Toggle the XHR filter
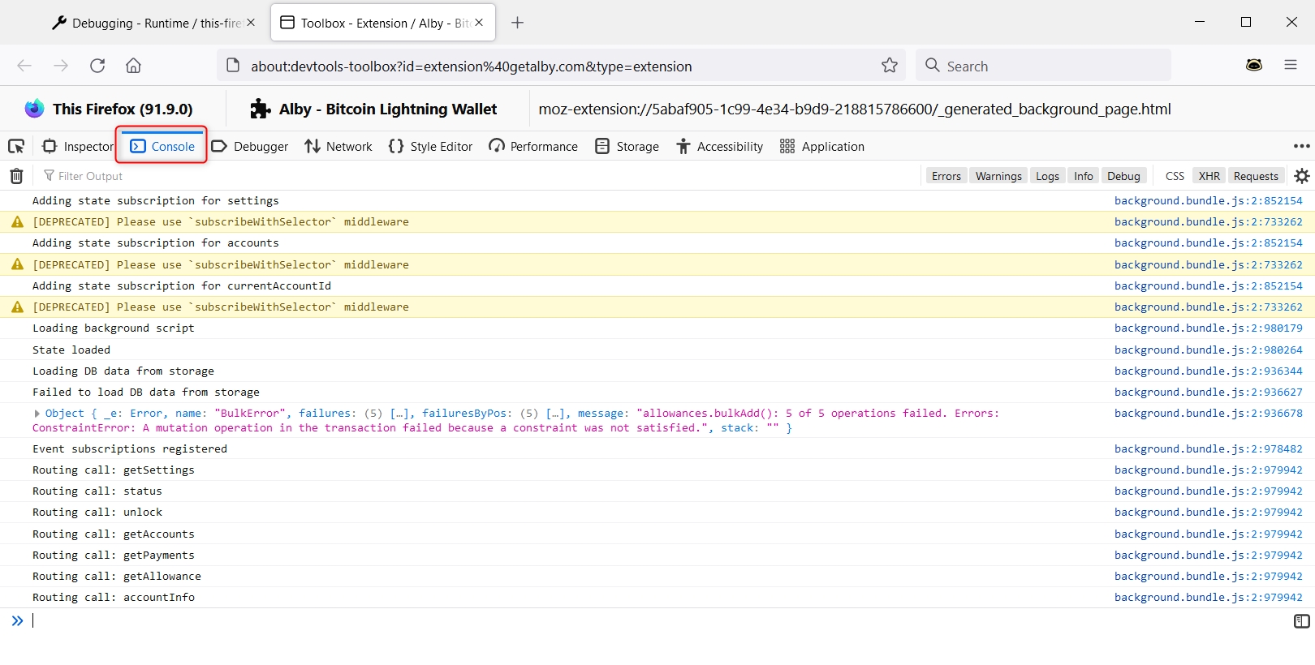 pos(1209,176)
